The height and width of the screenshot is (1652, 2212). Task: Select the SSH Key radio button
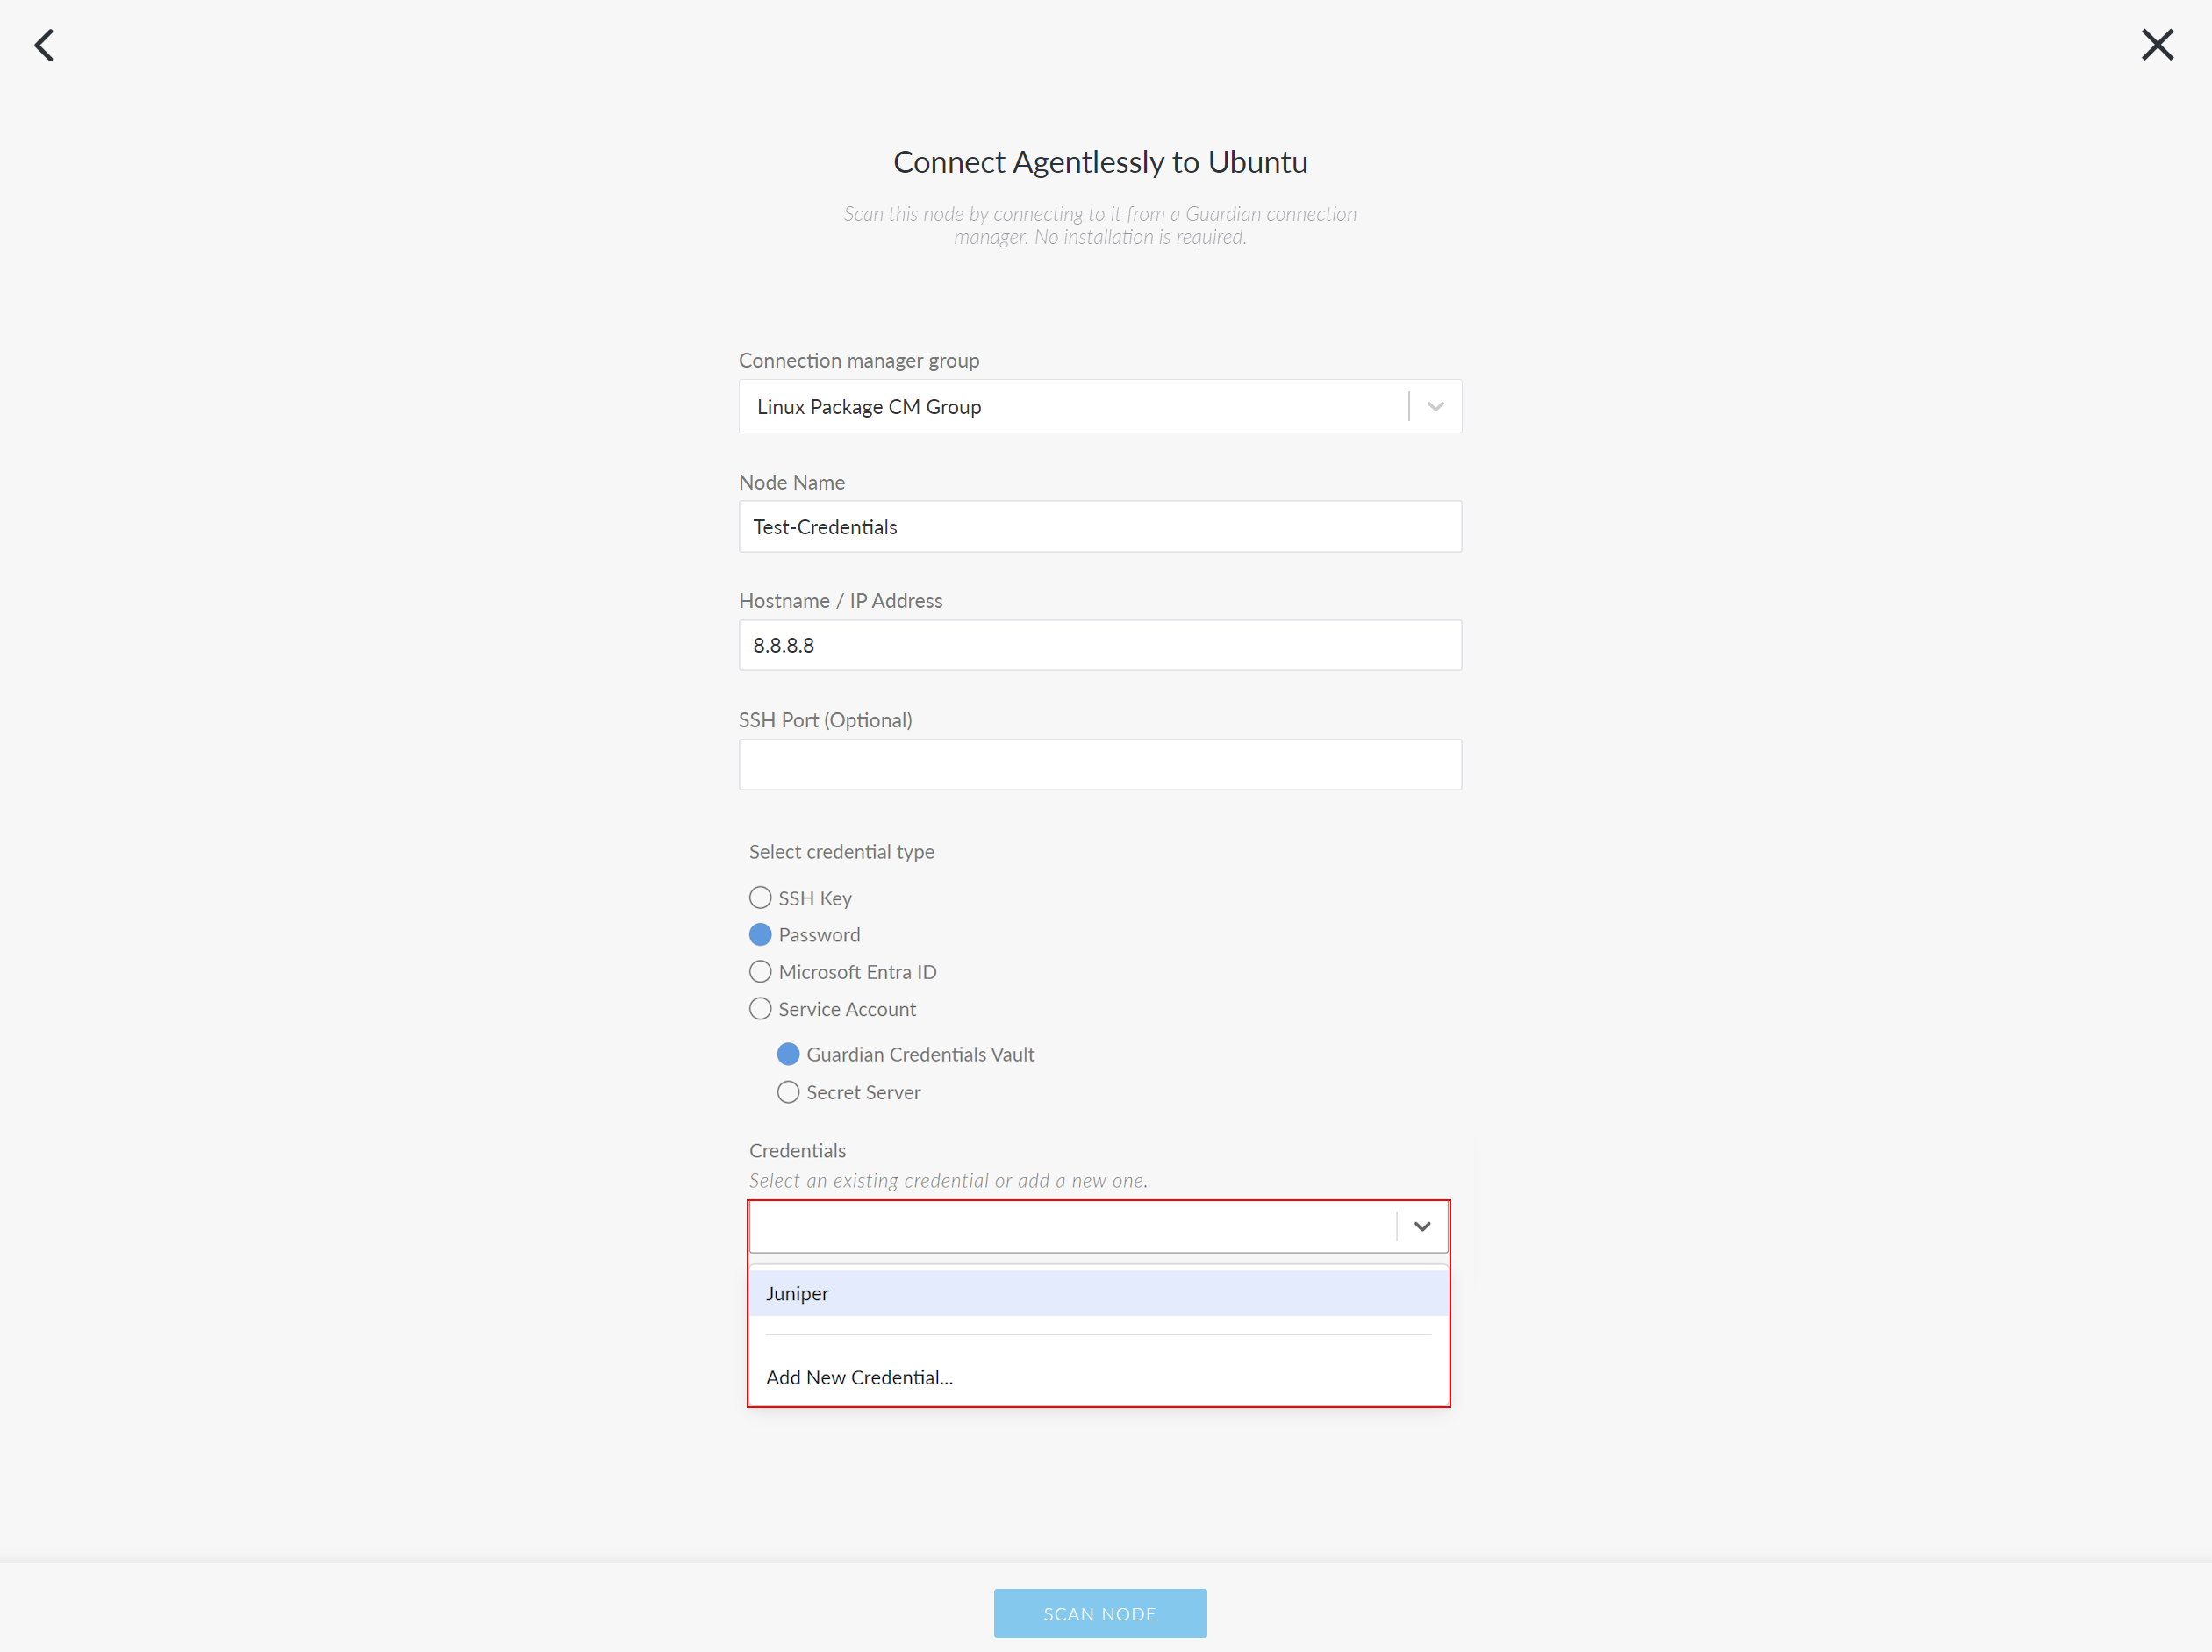point(760,897)
